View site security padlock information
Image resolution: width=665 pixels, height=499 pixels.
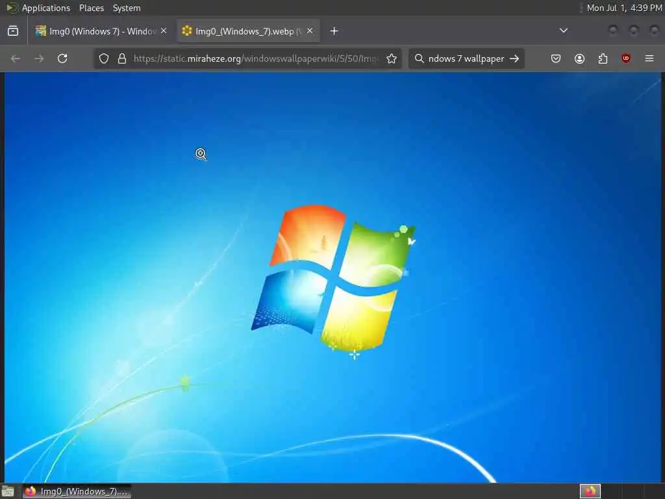click(x=122, y=58)
